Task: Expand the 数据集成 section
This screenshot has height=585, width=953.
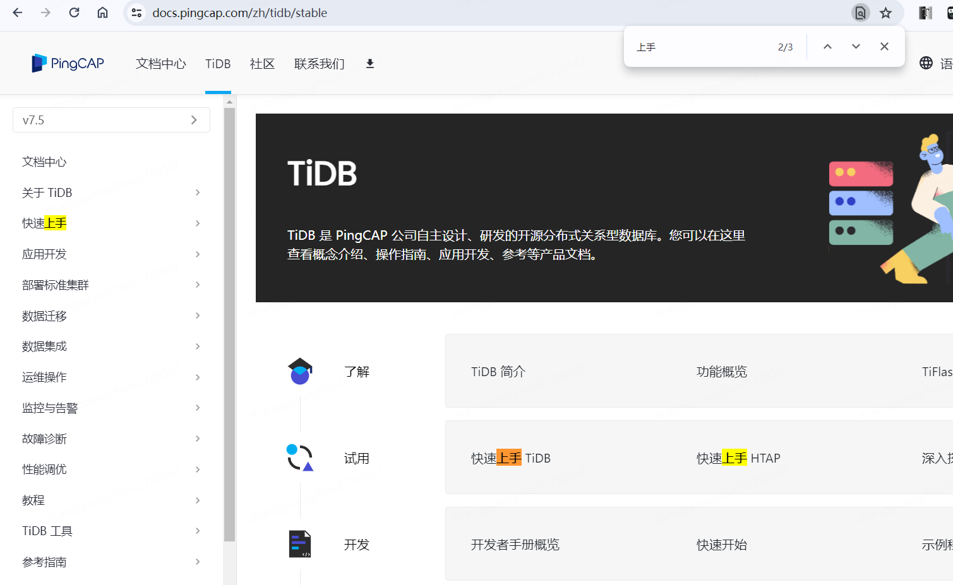Action: click(x=198, y=346)
